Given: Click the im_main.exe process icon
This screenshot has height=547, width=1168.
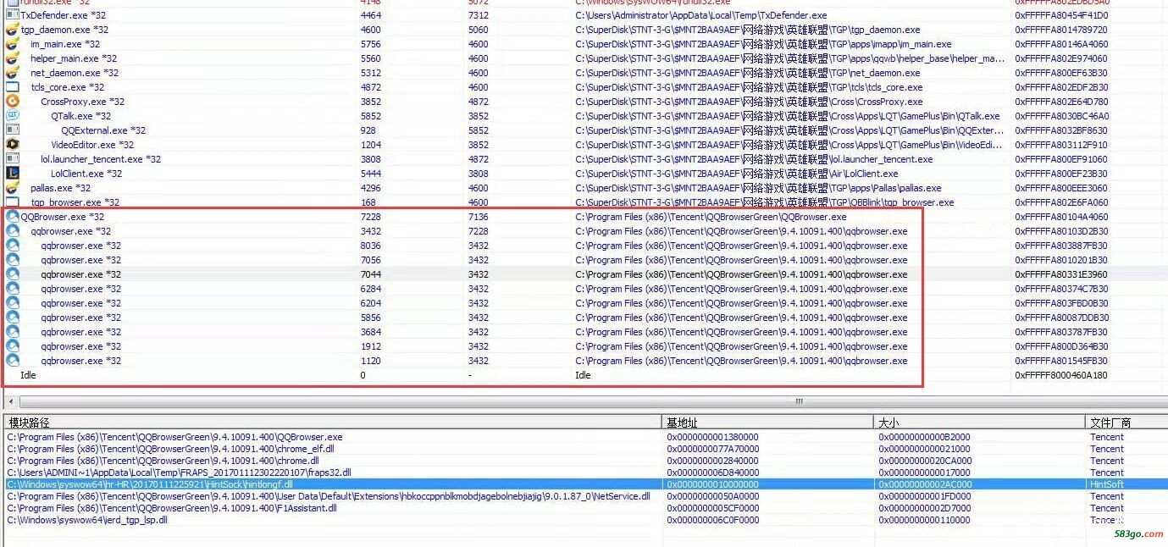Looking at the screenshot, I should (12, 44).
